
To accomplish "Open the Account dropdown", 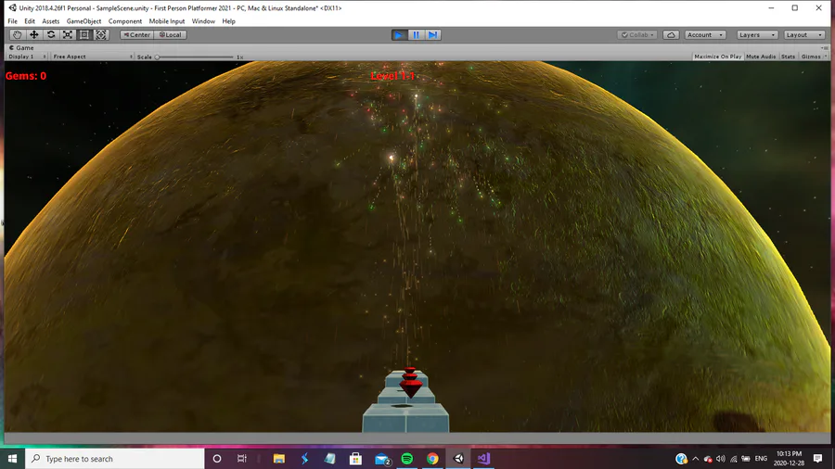I will [705, 34].
